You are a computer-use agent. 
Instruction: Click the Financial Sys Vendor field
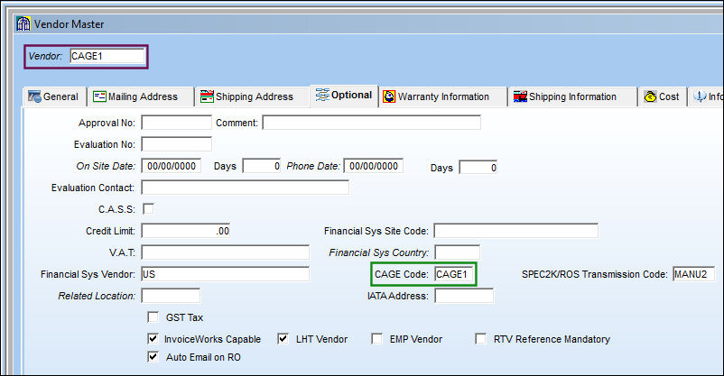click(226, 274)
